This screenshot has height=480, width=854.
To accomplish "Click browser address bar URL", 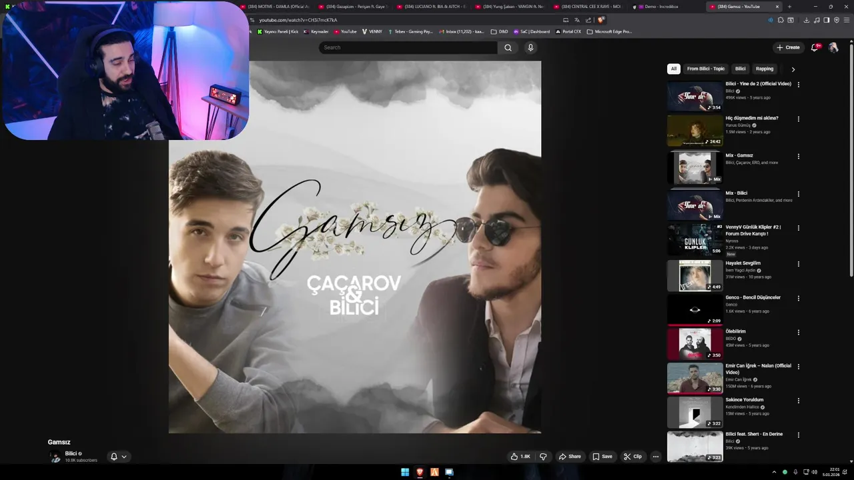I will 298,20.
